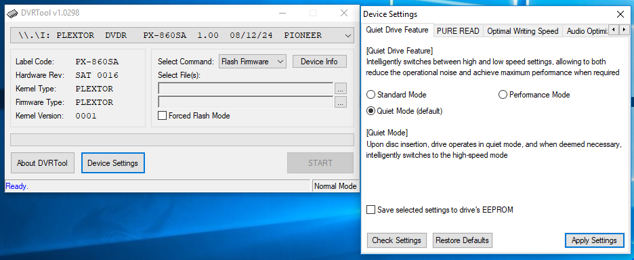This screenshot has height=260, width=634.
Task: Click the Kernel Type label
Action: [x=34, y=89]
